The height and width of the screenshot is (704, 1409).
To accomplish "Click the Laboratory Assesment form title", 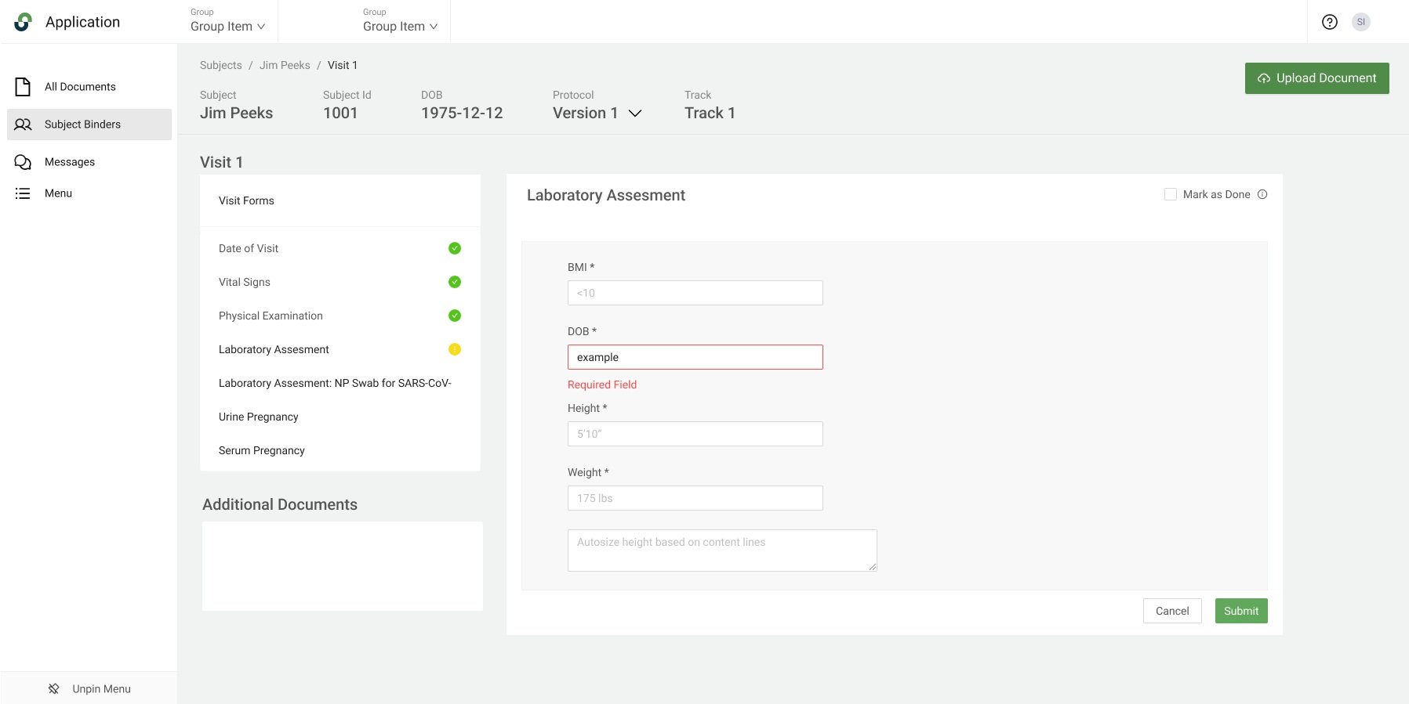I will [606, 195].
